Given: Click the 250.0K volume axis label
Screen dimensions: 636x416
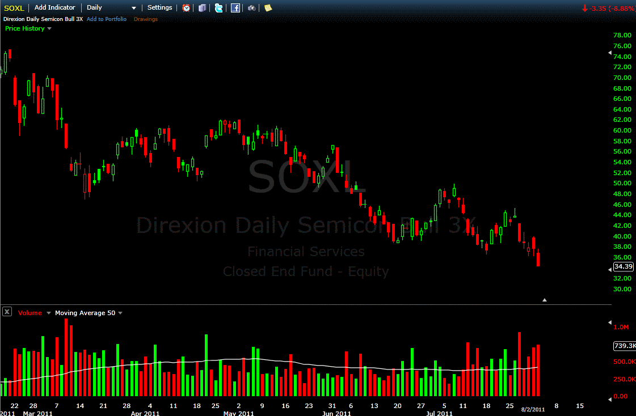Looking at the screenshot, I should coord(625,380).
